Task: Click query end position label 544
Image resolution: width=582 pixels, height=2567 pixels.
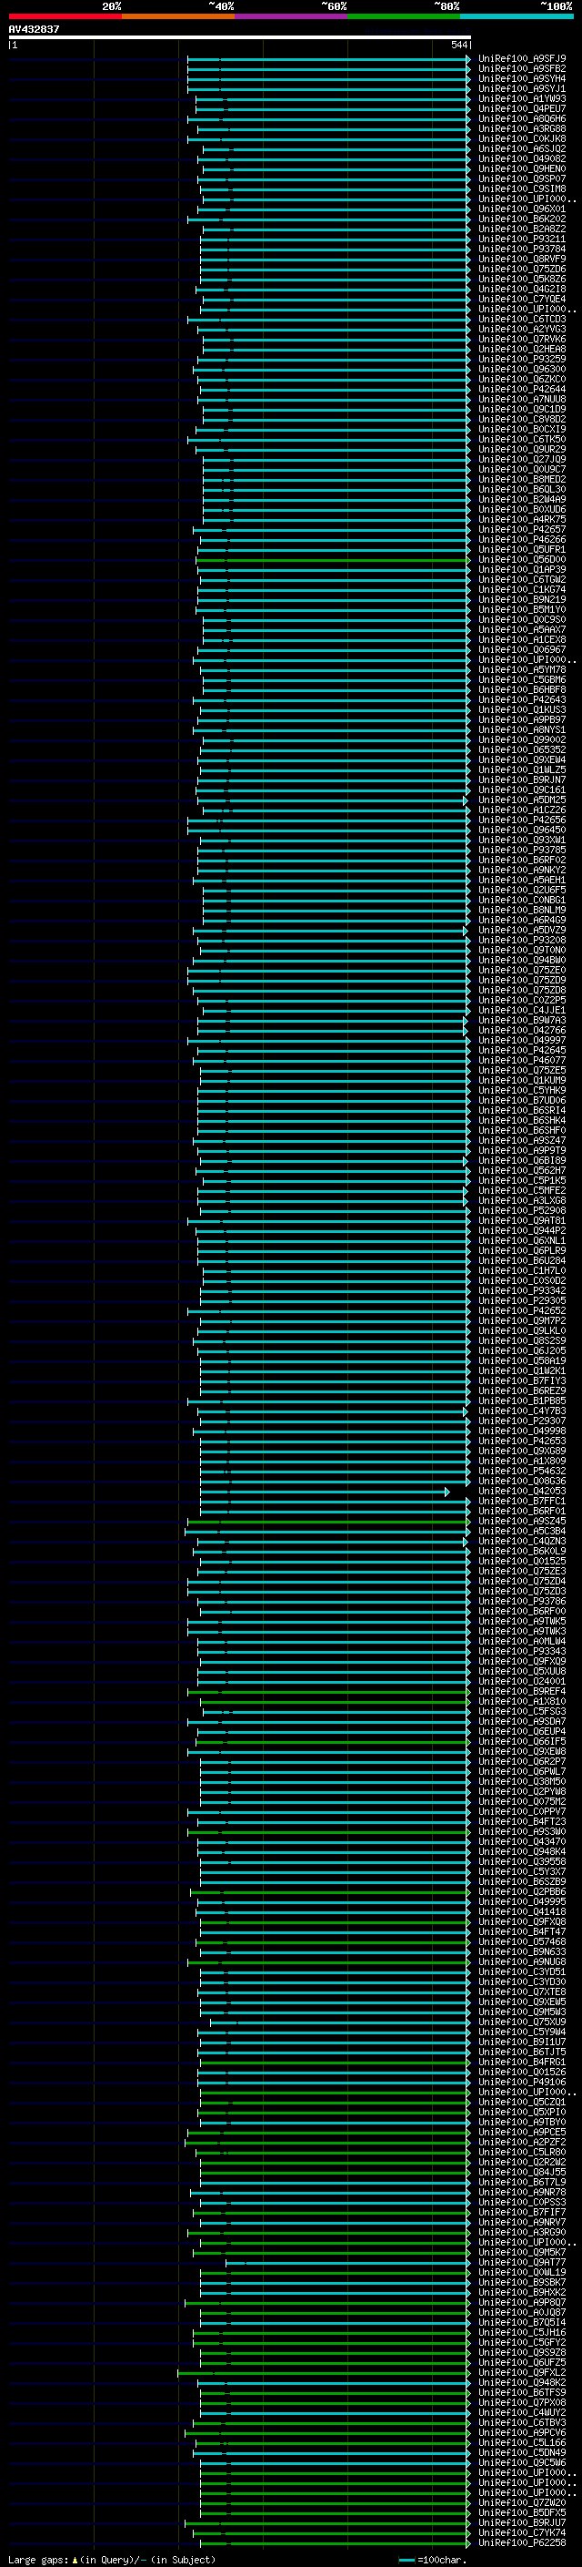Action: click(458, 45)
